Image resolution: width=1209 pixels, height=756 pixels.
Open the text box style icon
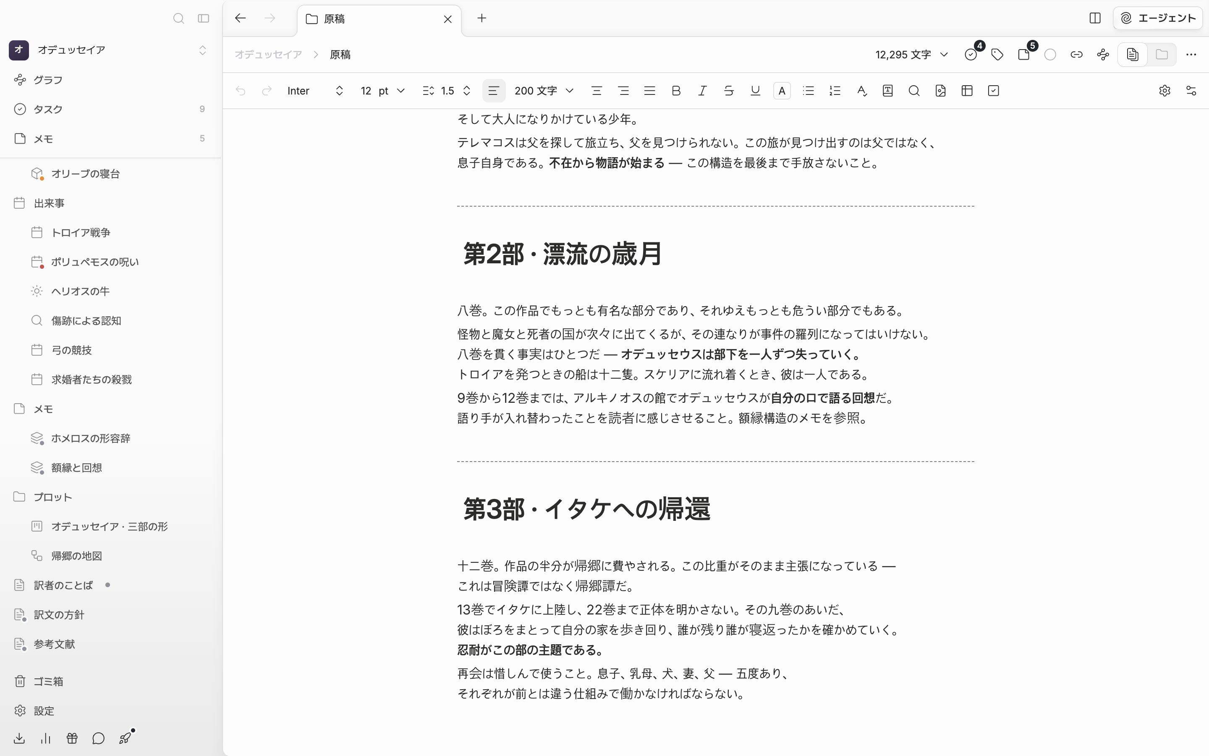pyautogui.click(x=888, y=90)
